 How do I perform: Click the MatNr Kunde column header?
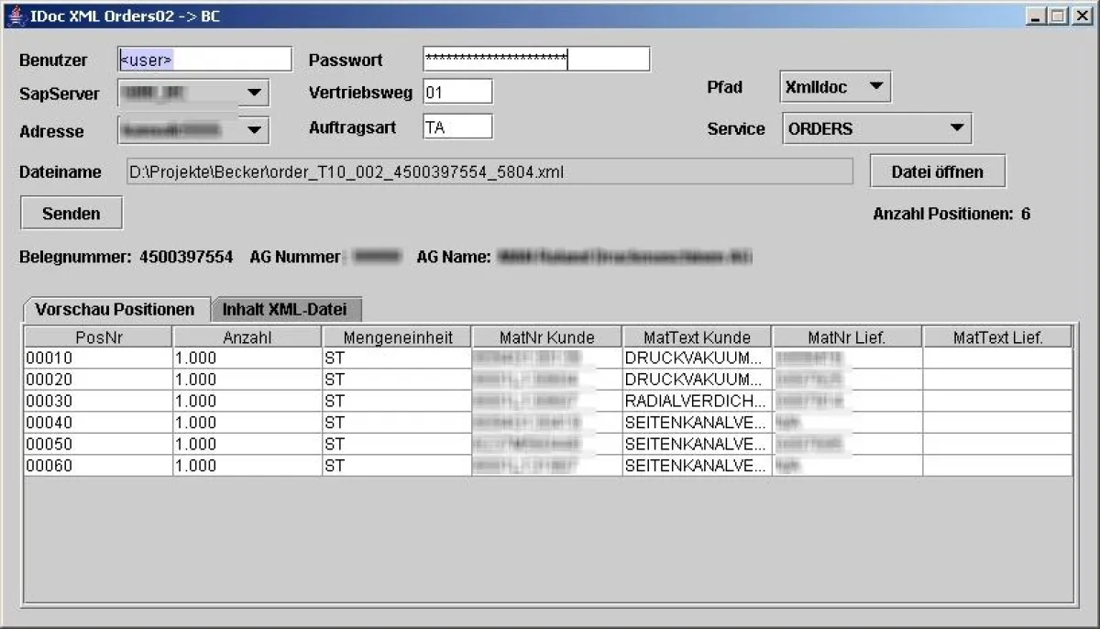544,336
